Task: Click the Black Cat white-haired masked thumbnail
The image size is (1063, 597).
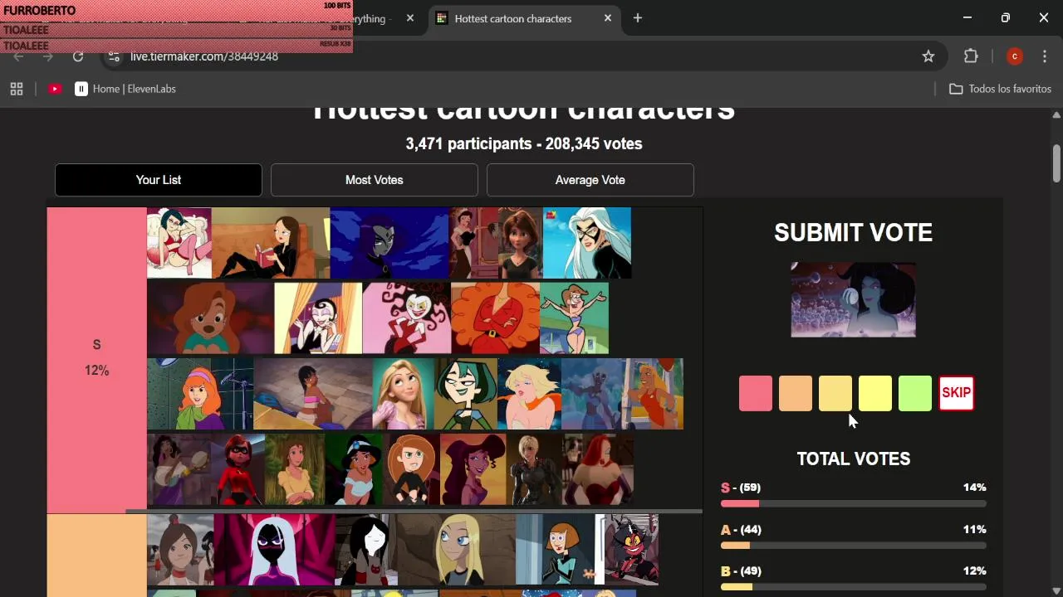Action: coord(587,243)
